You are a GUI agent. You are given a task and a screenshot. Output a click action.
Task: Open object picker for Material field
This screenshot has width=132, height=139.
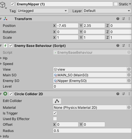[x=129, y=107]
